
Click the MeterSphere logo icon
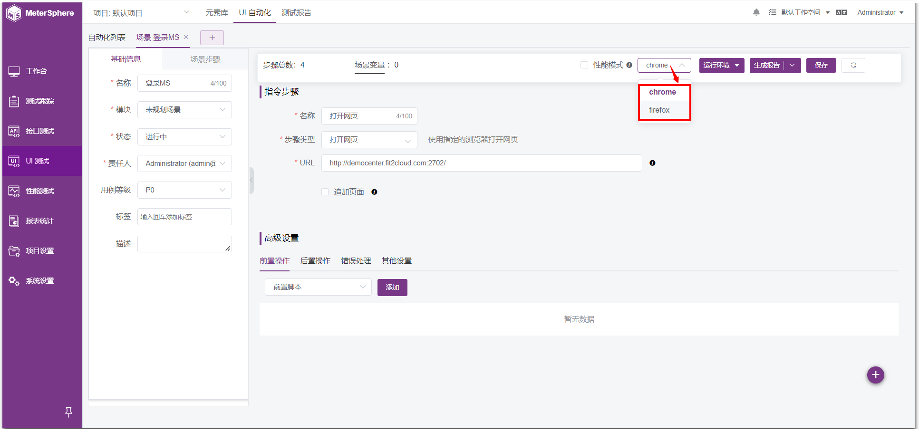(x=14, y=13)
